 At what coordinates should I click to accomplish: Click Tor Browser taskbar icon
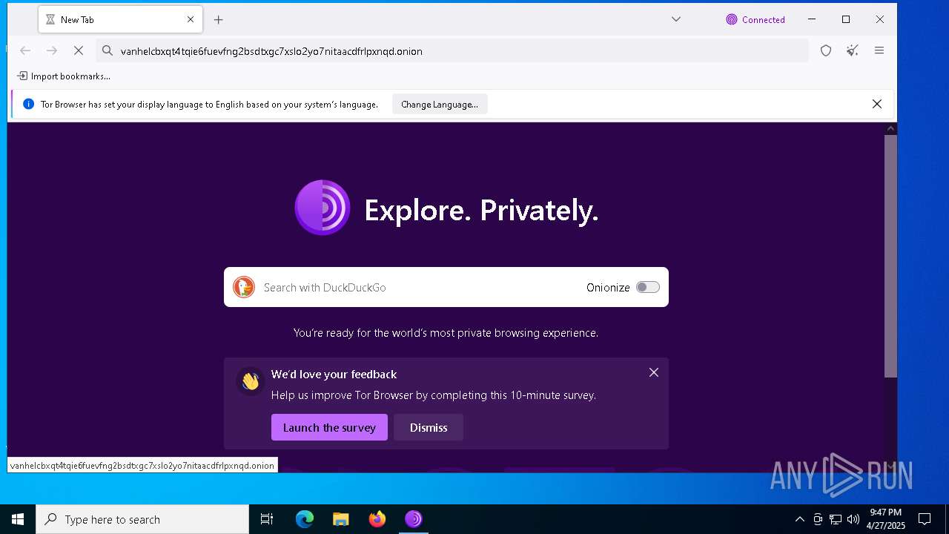tap(414, 519)
